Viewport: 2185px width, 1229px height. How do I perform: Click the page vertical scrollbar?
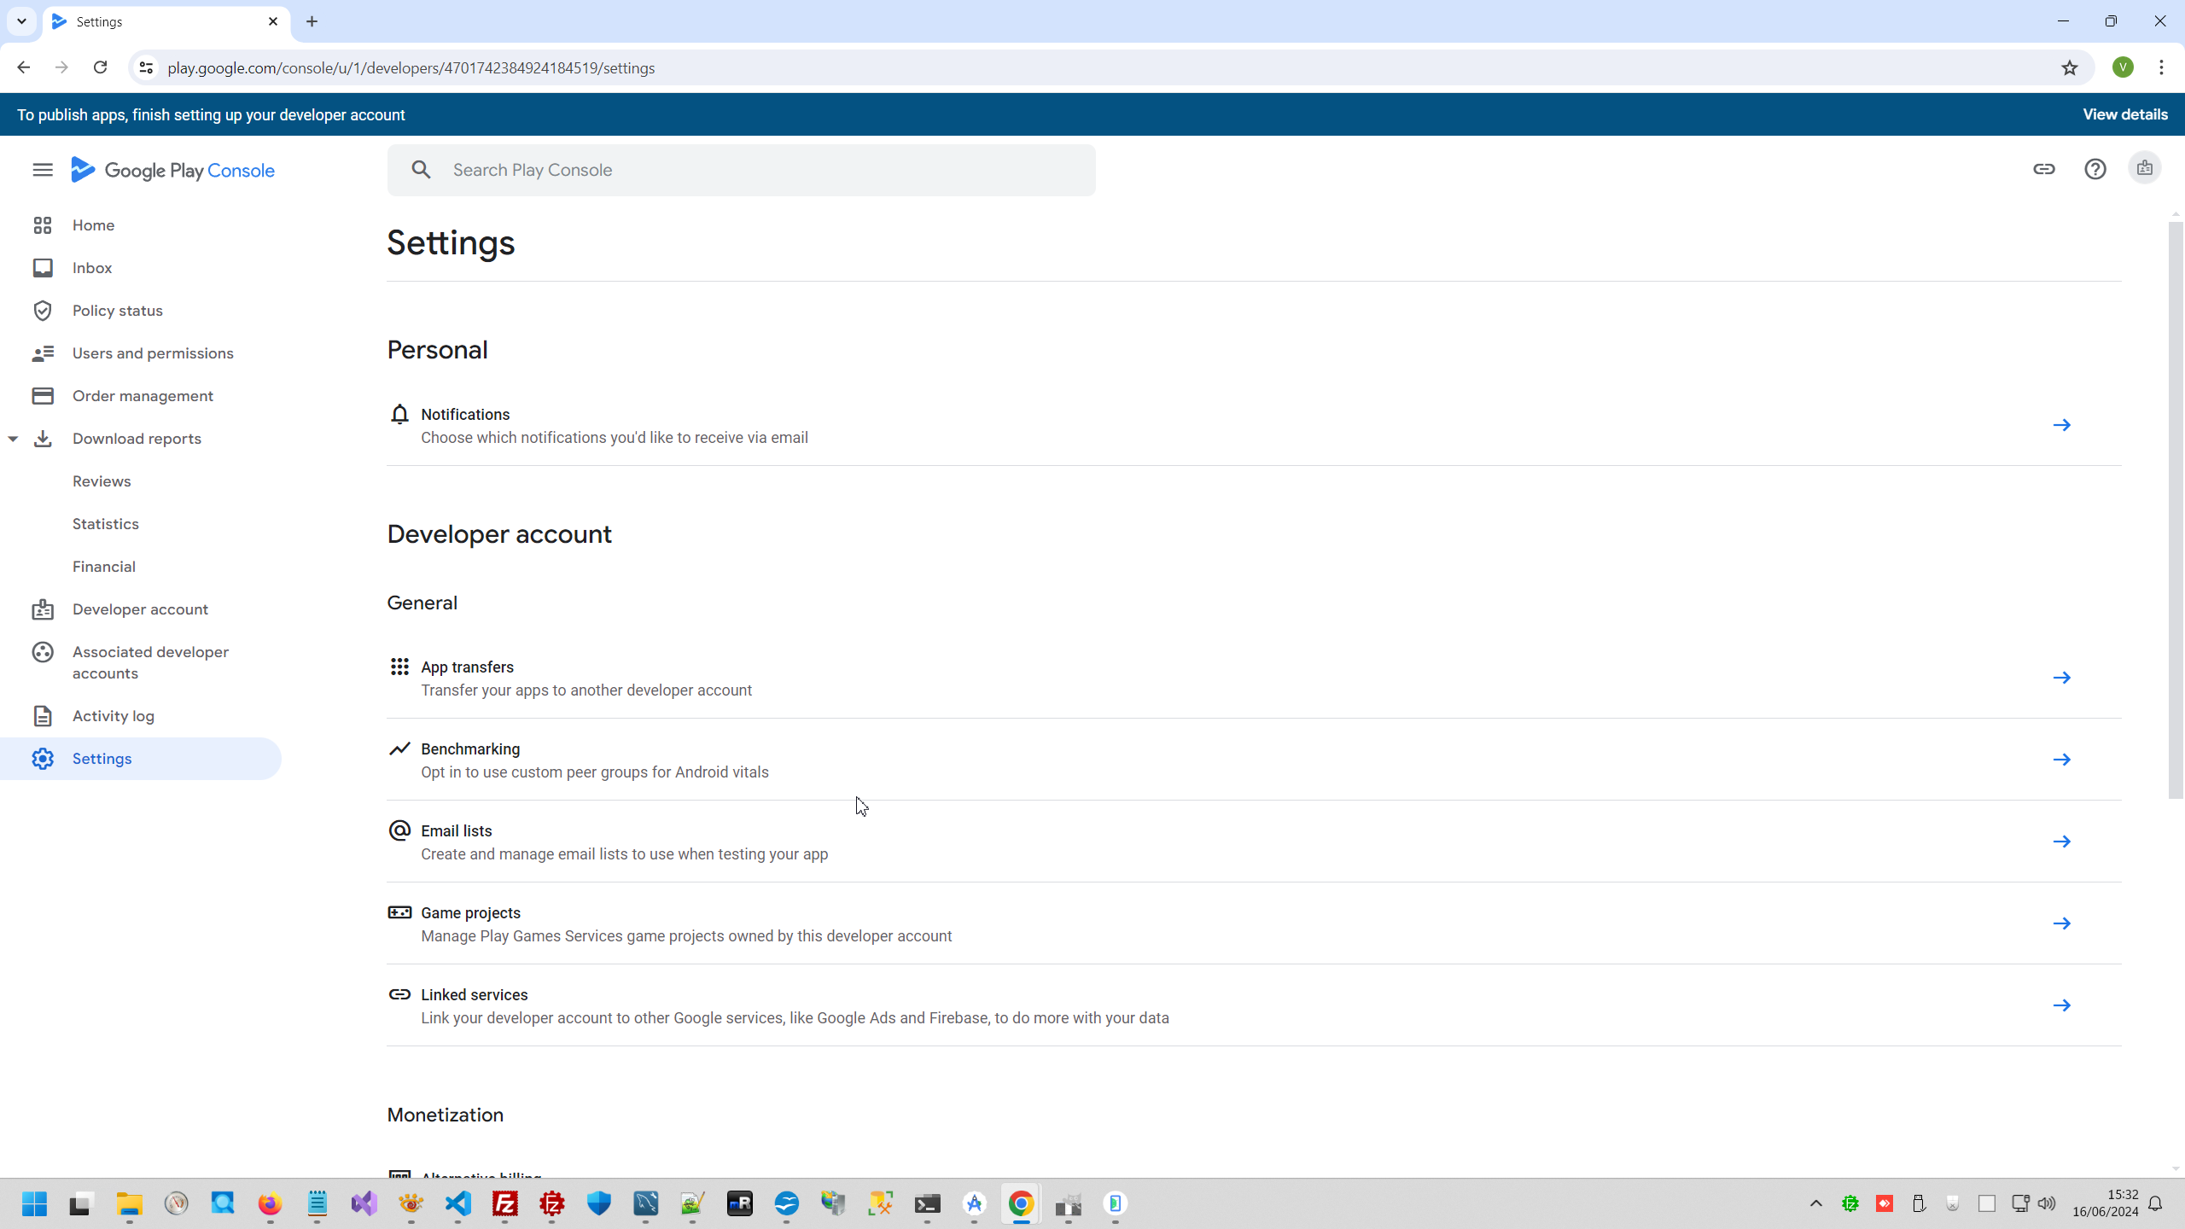[2175, 512]
